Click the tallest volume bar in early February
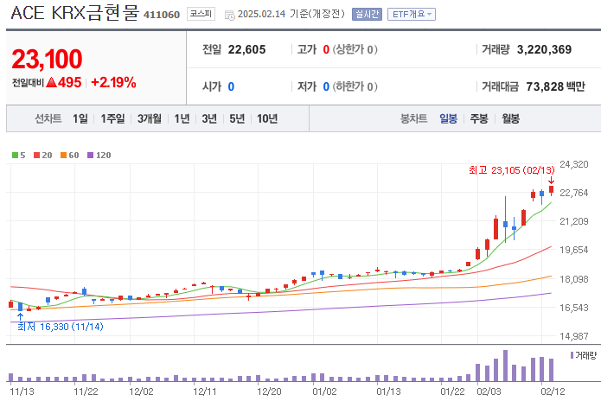This screenshot has width=601, height=401. pos(506,366)
